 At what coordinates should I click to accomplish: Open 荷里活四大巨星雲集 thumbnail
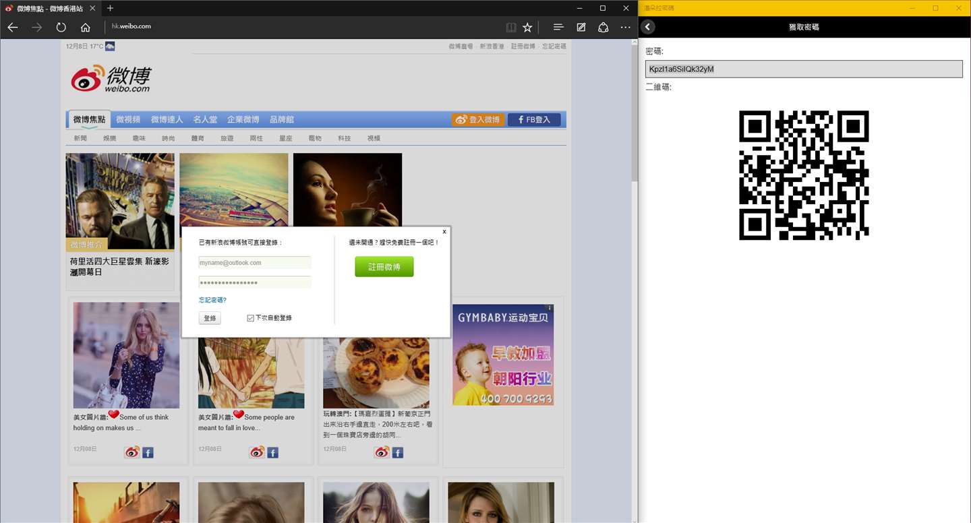coord(120,202)
